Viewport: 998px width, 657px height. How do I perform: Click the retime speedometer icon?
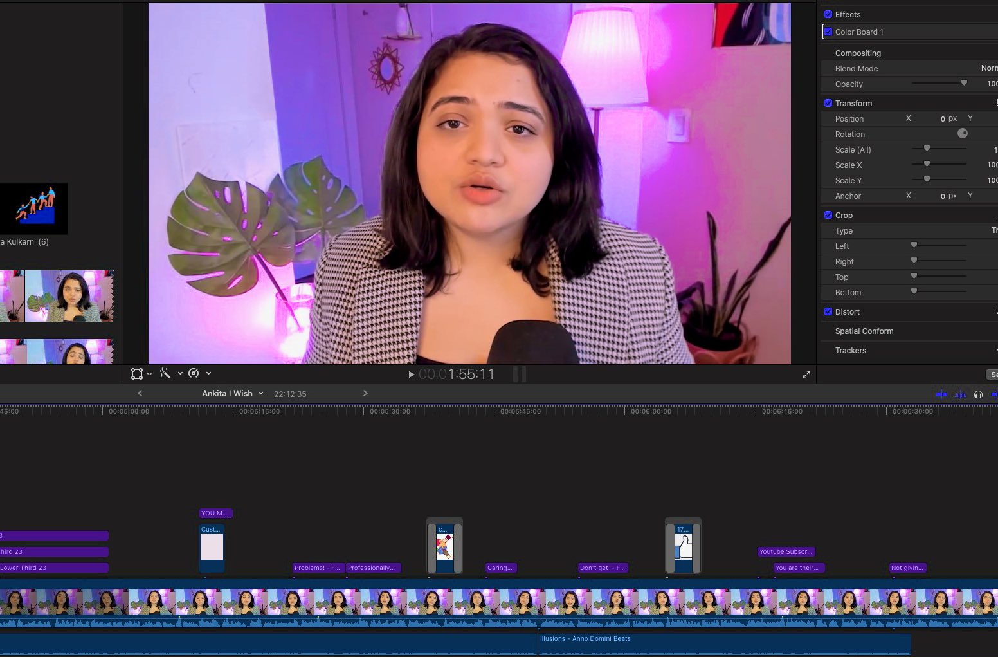pyautogui.click(x=194, y=373)
